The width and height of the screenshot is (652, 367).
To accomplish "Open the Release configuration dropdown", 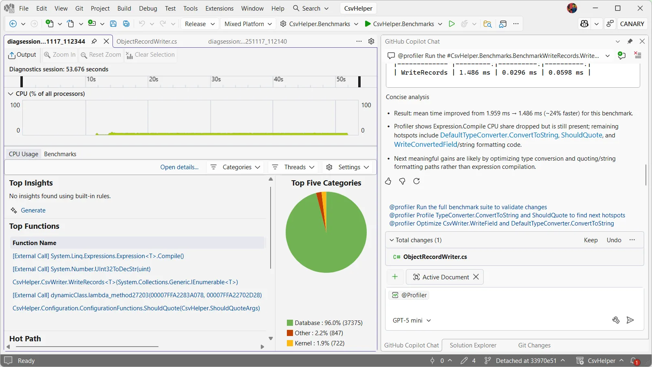I will click(200, 24).
